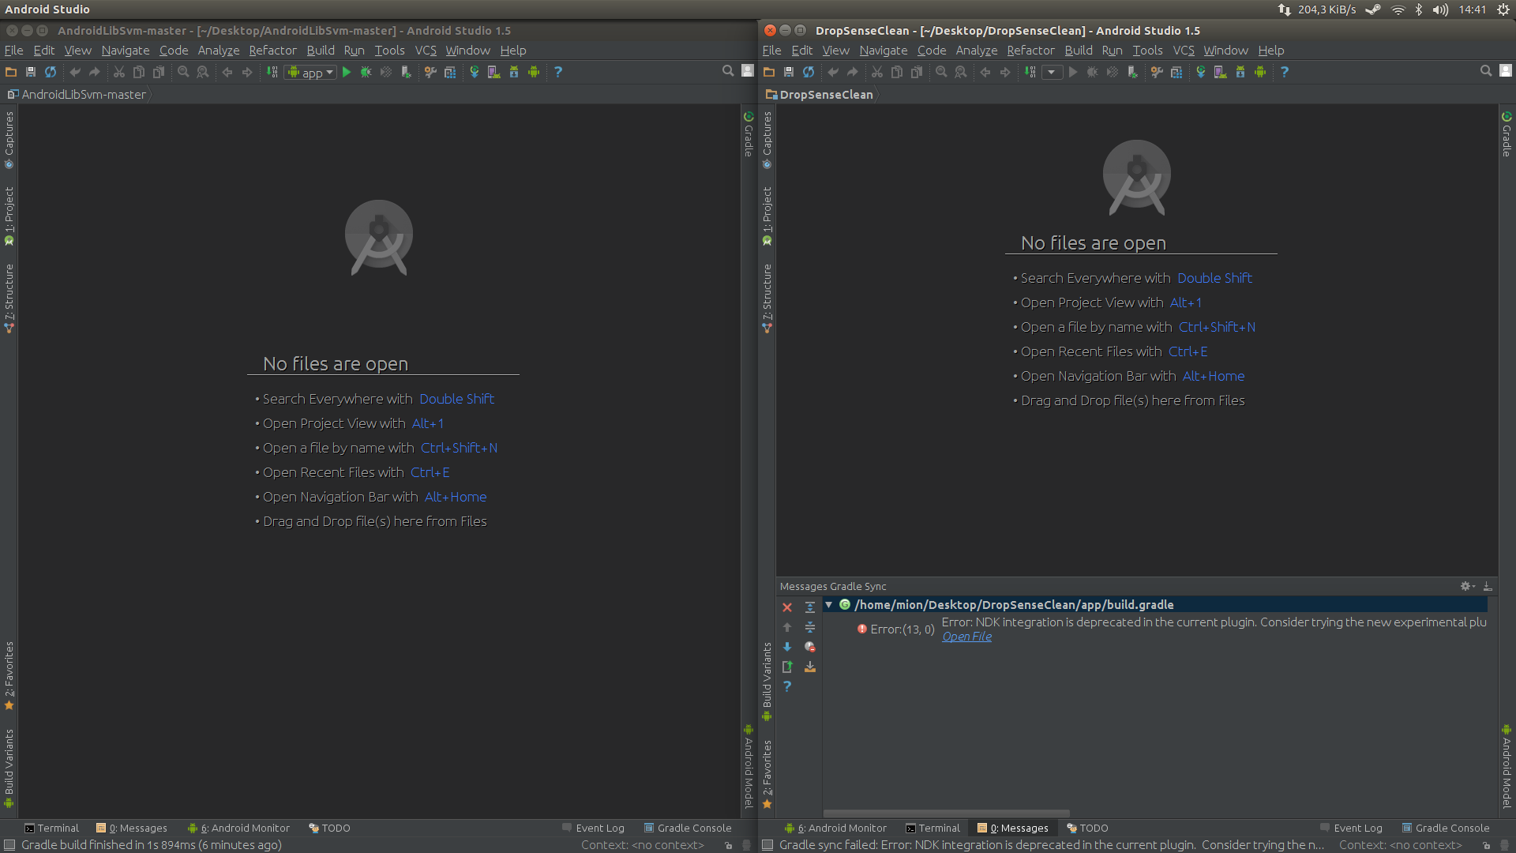The image size is (1516, 853).
Task: Toggle Android Model panel in AndroidLibSvm window
Action: 749,767
